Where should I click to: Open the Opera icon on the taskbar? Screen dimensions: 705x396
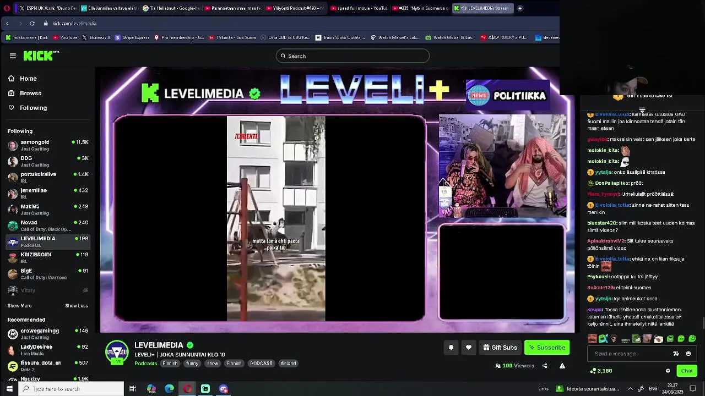coord(187,389)
